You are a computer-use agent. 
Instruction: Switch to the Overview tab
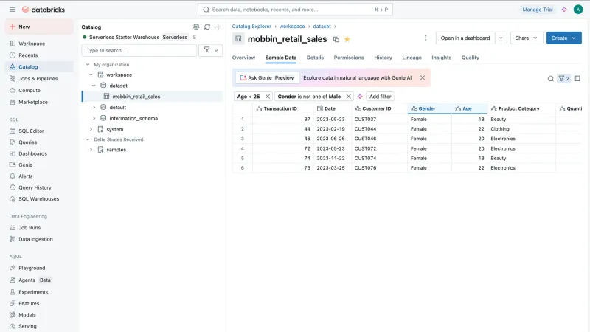[243, 58]
